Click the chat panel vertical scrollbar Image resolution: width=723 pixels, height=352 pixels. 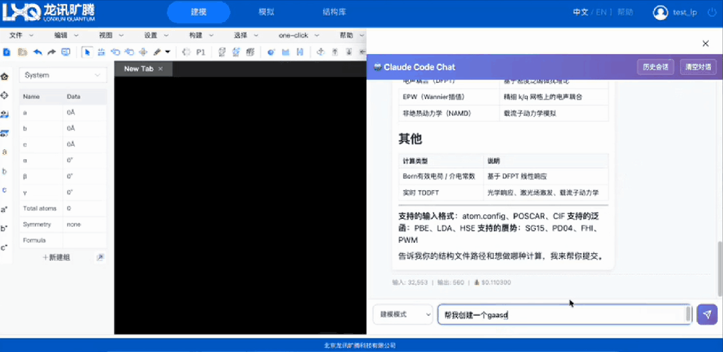pyautogui.click(x=720, y=268)
